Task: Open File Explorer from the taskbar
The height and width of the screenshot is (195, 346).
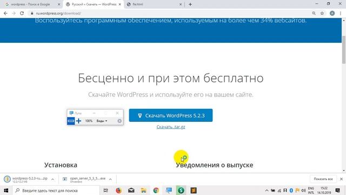Action: pos(144,190)
